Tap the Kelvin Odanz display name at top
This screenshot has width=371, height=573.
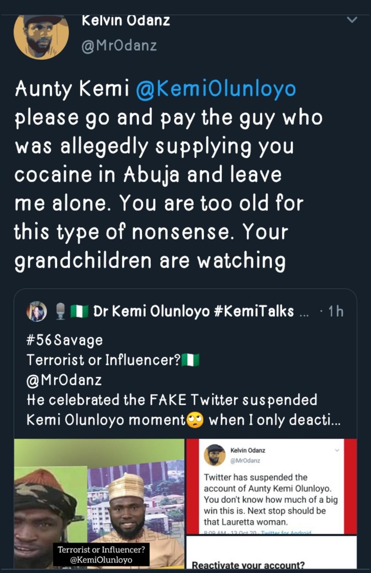(x=126, y=21)
